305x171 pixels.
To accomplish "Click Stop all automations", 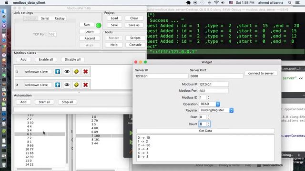I will click(x=67, y=102).
